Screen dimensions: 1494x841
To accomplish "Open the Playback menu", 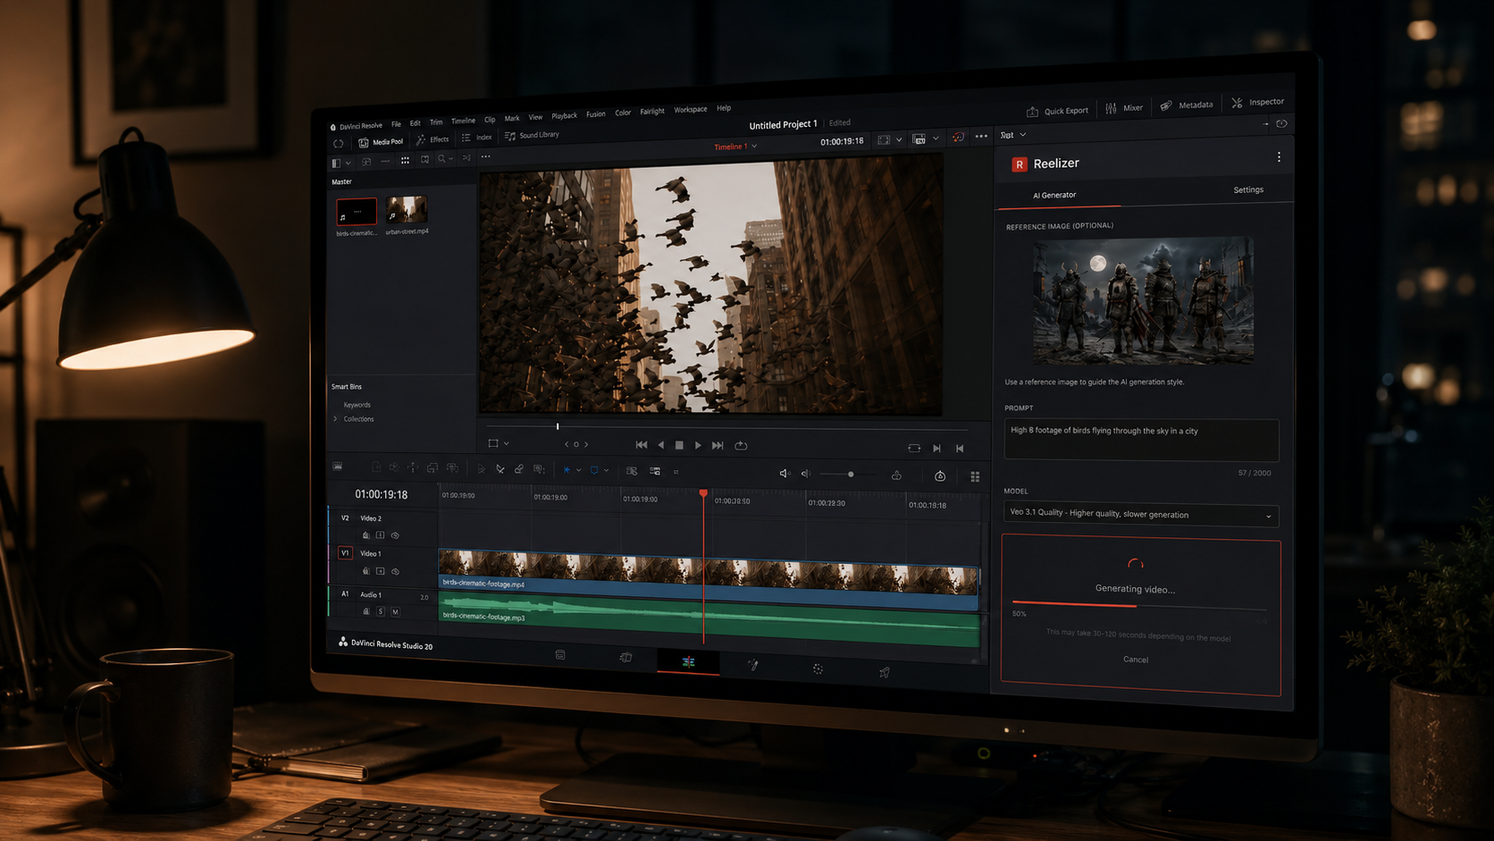I will pyautogui.click(x=564, y=116).
